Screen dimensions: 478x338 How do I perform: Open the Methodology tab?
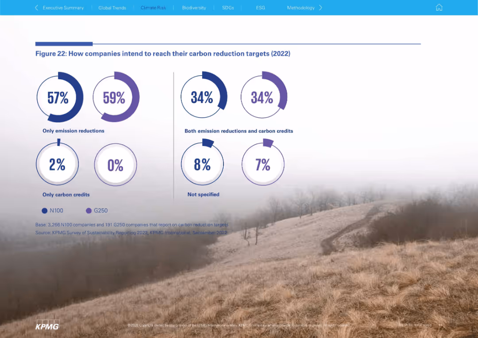pyautogui.click(x=301, y=8)
